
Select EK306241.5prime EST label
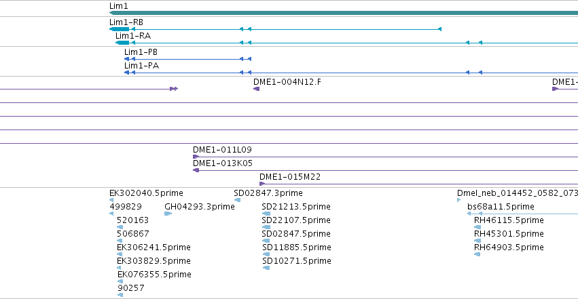pyautogui.click(x=153, y=247)
